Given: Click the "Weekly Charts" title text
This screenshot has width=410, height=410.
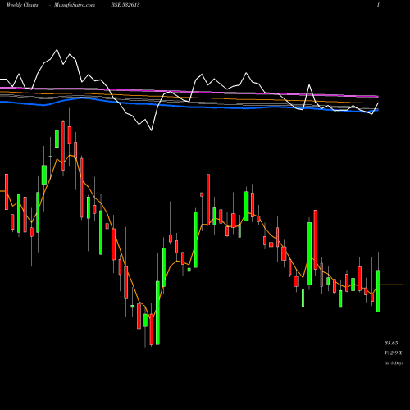Looking at the screenshot, I should pos(22,5).
